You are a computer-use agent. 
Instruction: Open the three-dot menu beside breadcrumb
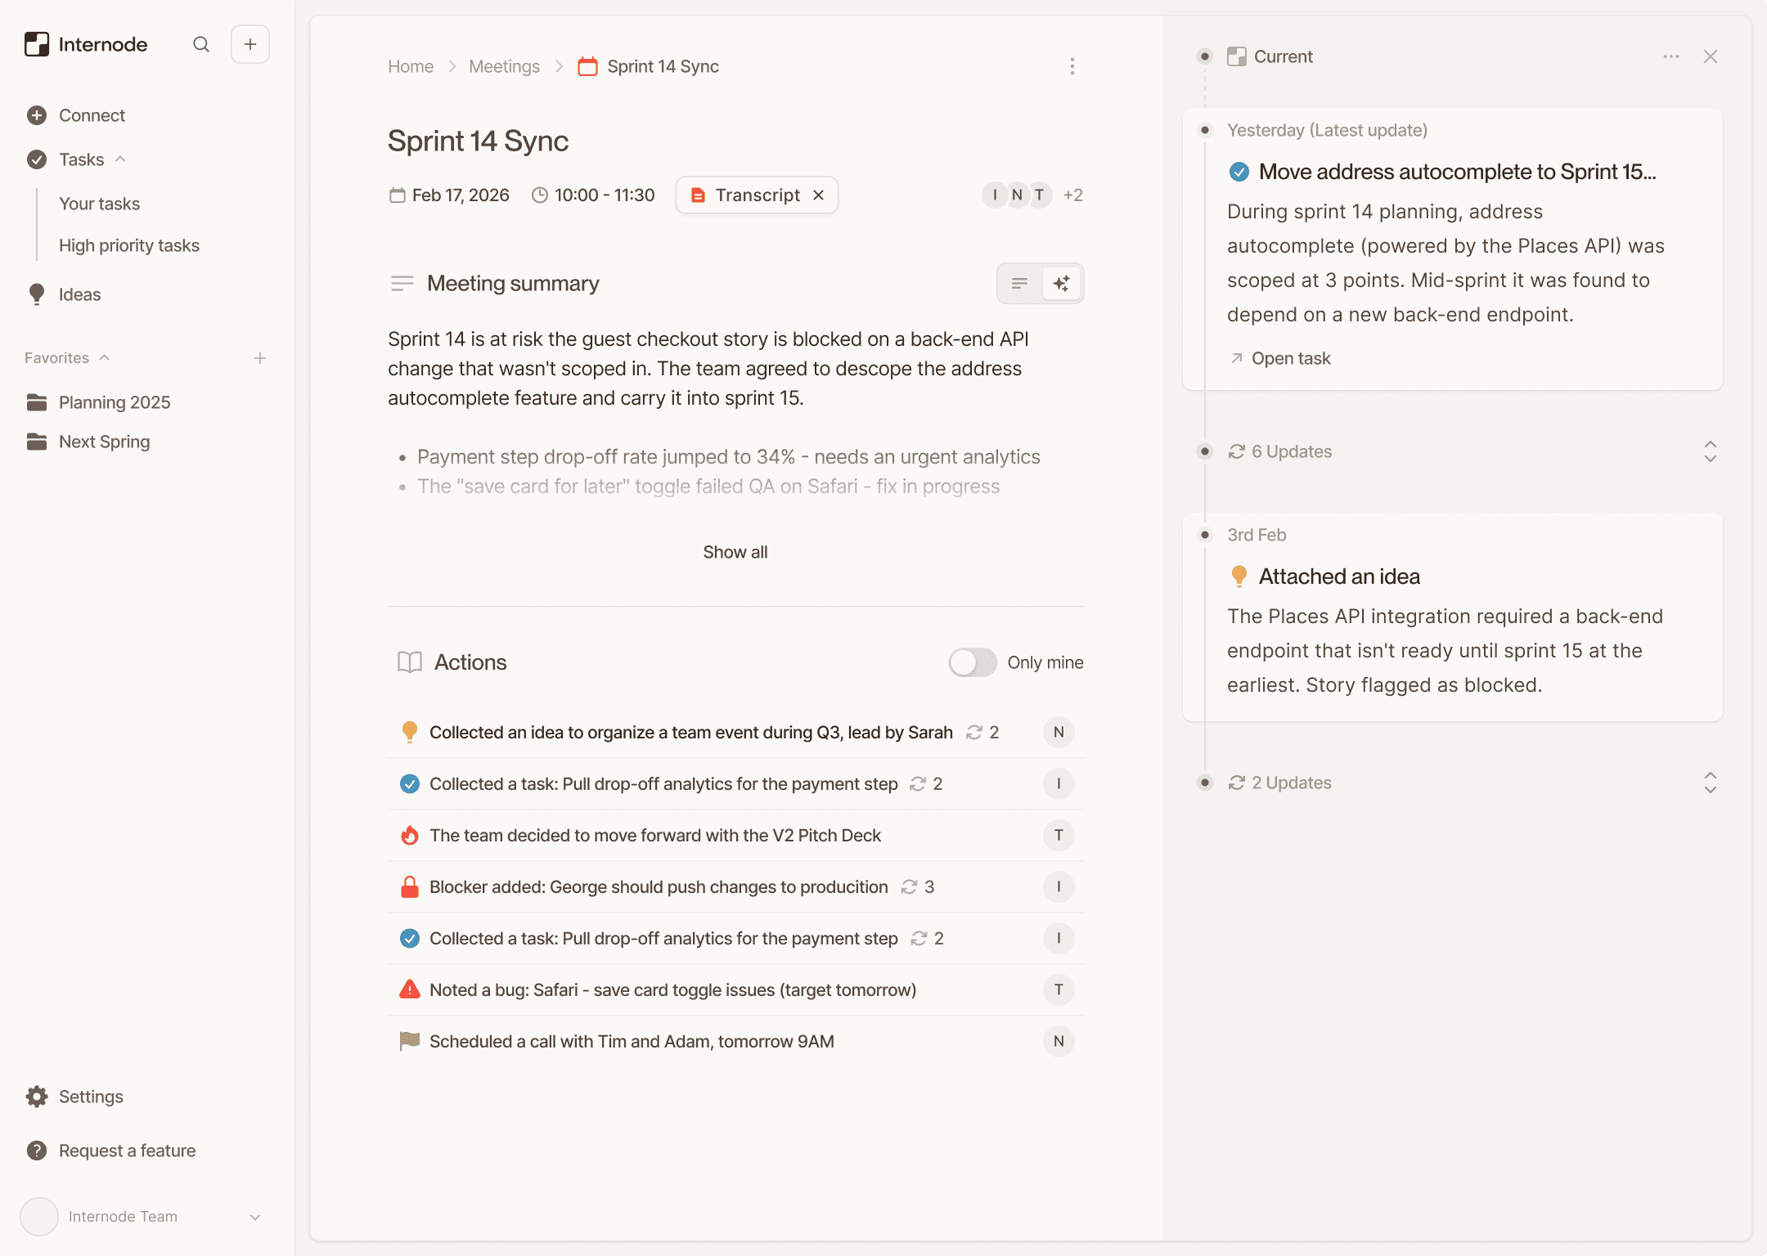coord(1072,66)
